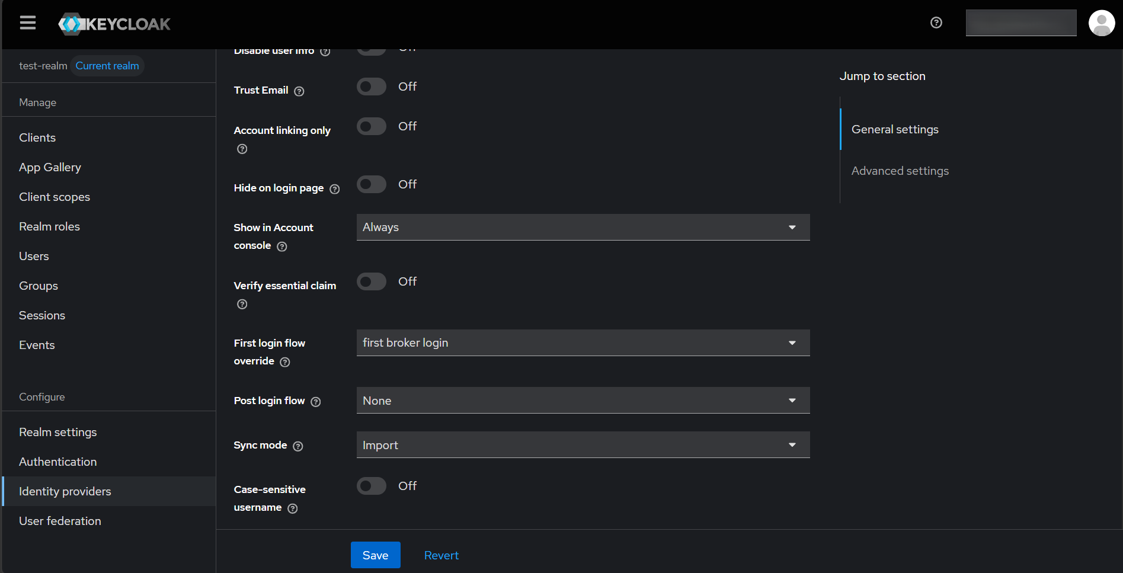Toggle the Trust Email switch

(372, 87)
